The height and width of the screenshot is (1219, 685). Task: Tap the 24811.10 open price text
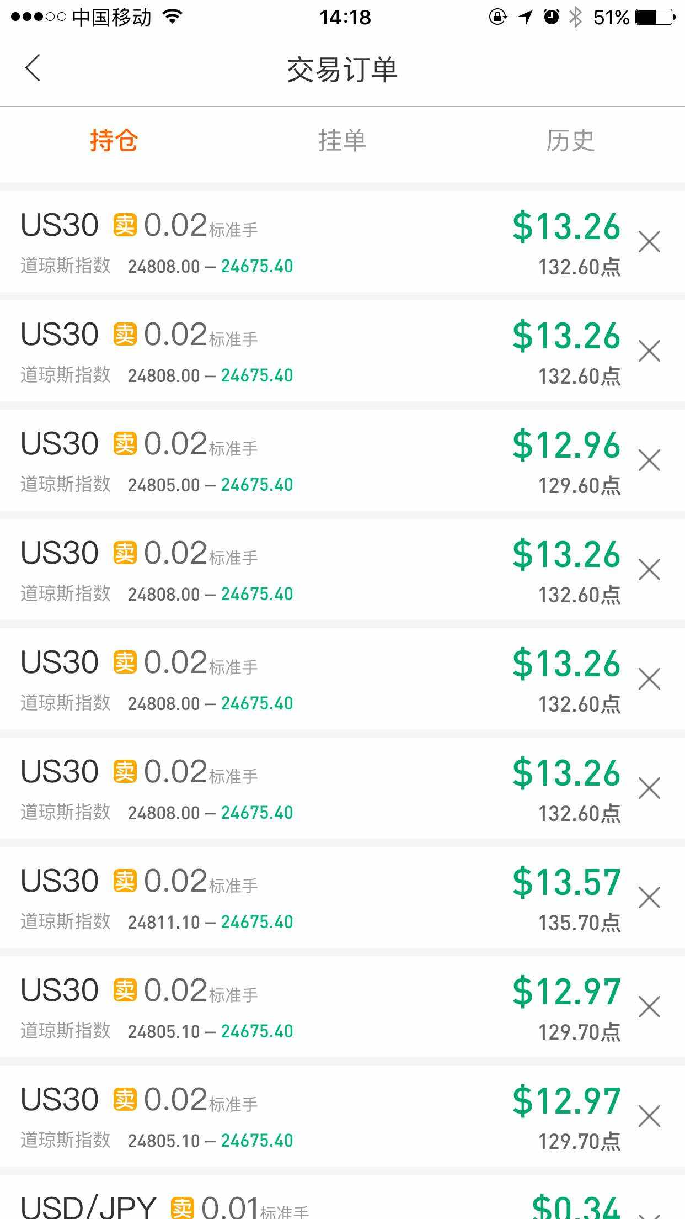[x=164, y=922]
